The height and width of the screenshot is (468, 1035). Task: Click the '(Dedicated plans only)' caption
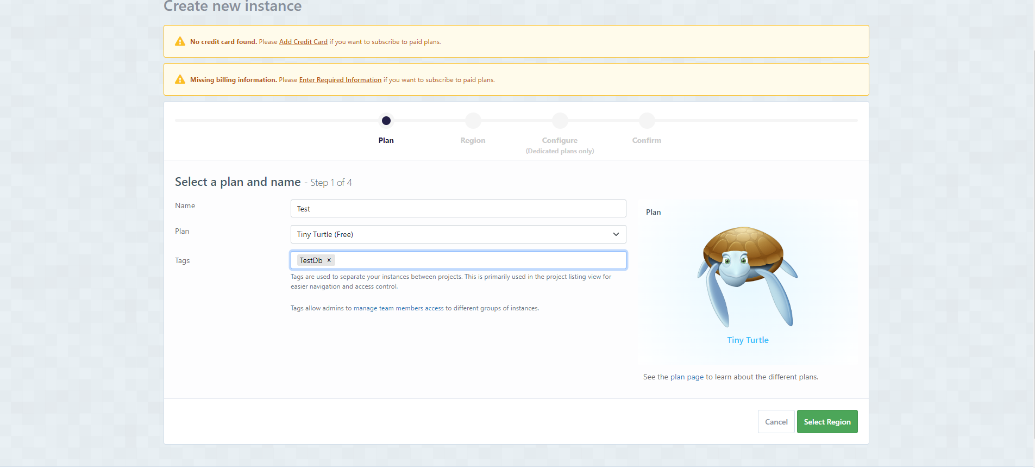[560, 151]
